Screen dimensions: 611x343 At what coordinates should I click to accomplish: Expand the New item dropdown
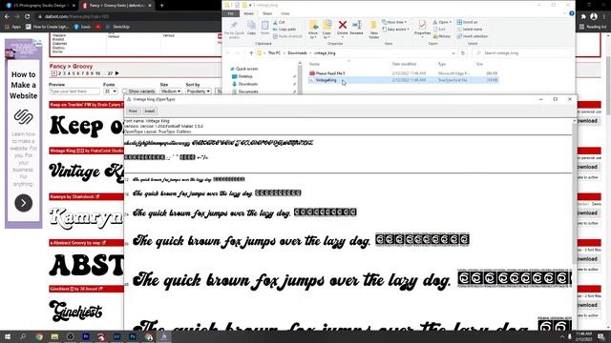(394, 22)
